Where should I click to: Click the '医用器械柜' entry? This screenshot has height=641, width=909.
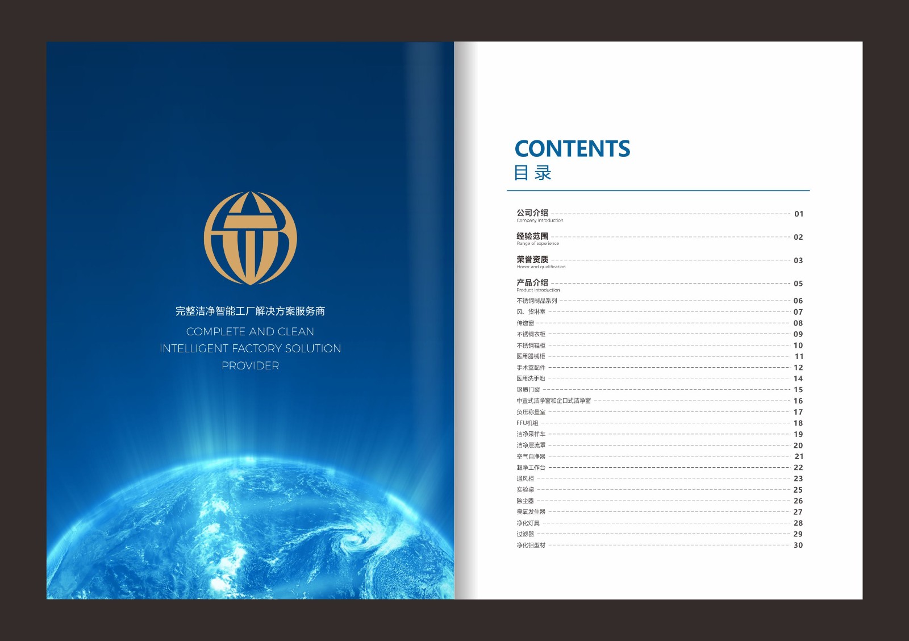[x=531, y=356]
